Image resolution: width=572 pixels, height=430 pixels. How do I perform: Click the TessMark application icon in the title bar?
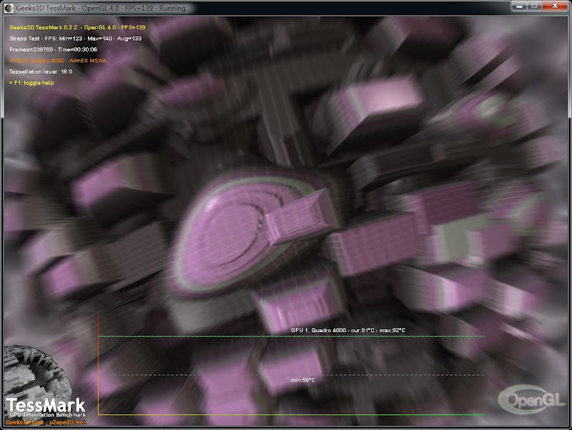point(9,8)
